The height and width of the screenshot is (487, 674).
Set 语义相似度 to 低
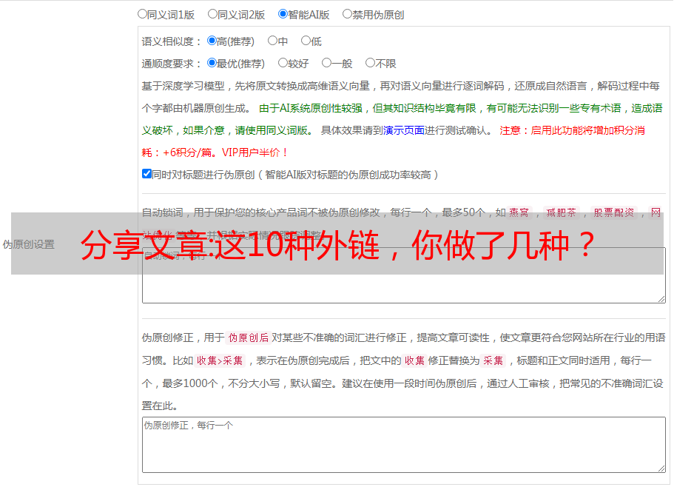pos(306,41)
